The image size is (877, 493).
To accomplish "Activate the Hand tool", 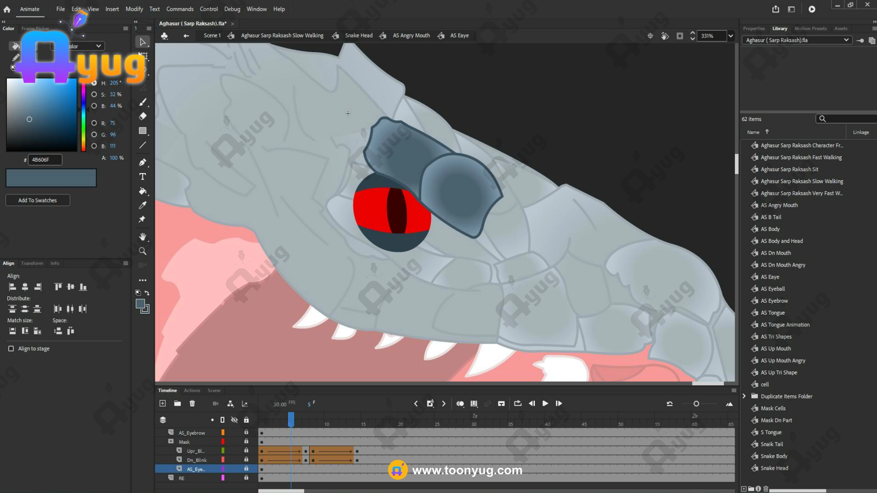I will [143, 236].
